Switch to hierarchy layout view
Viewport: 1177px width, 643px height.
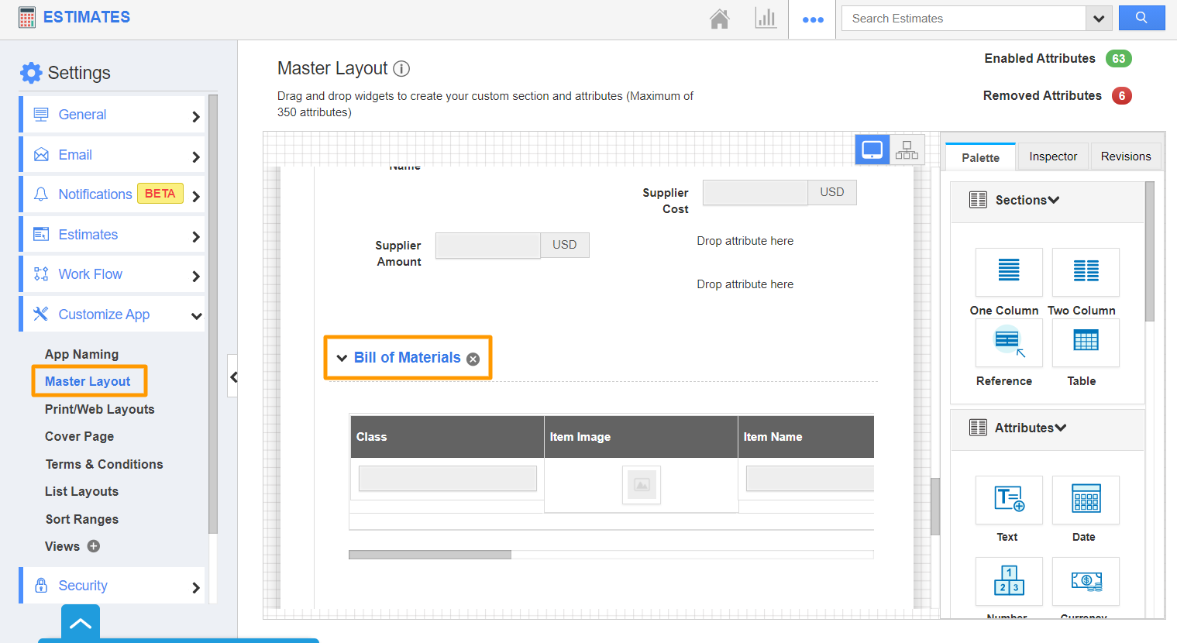click(907, 150)
